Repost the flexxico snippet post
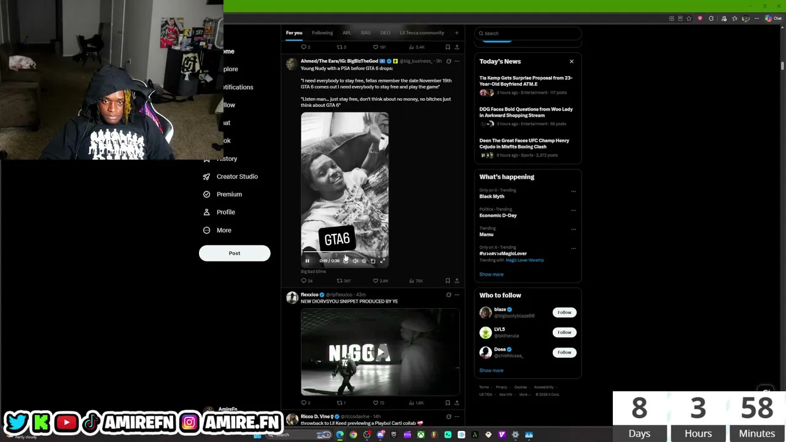The width and height of the screenshot is (786, 442). 341,403
